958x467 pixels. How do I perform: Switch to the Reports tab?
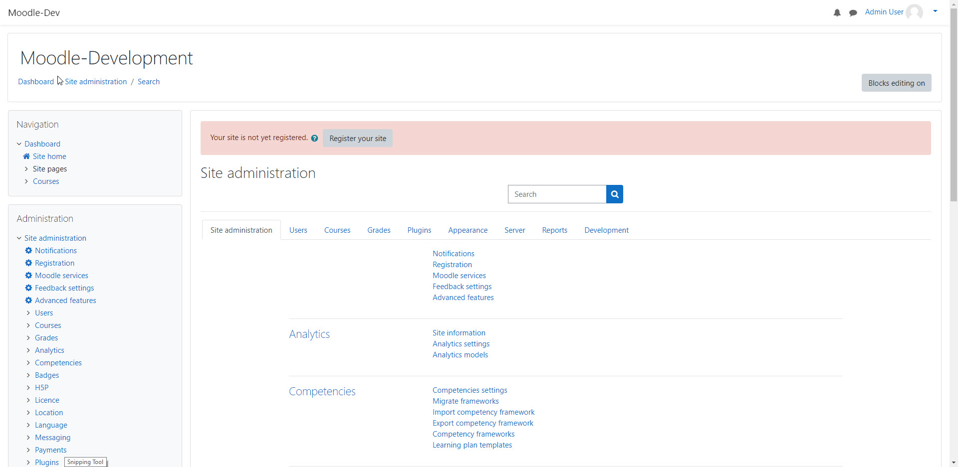coord(555,230)
